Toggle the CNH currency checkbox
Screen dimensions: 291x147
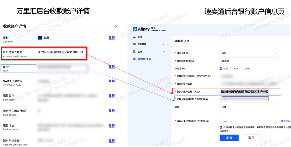coord(242,69)
